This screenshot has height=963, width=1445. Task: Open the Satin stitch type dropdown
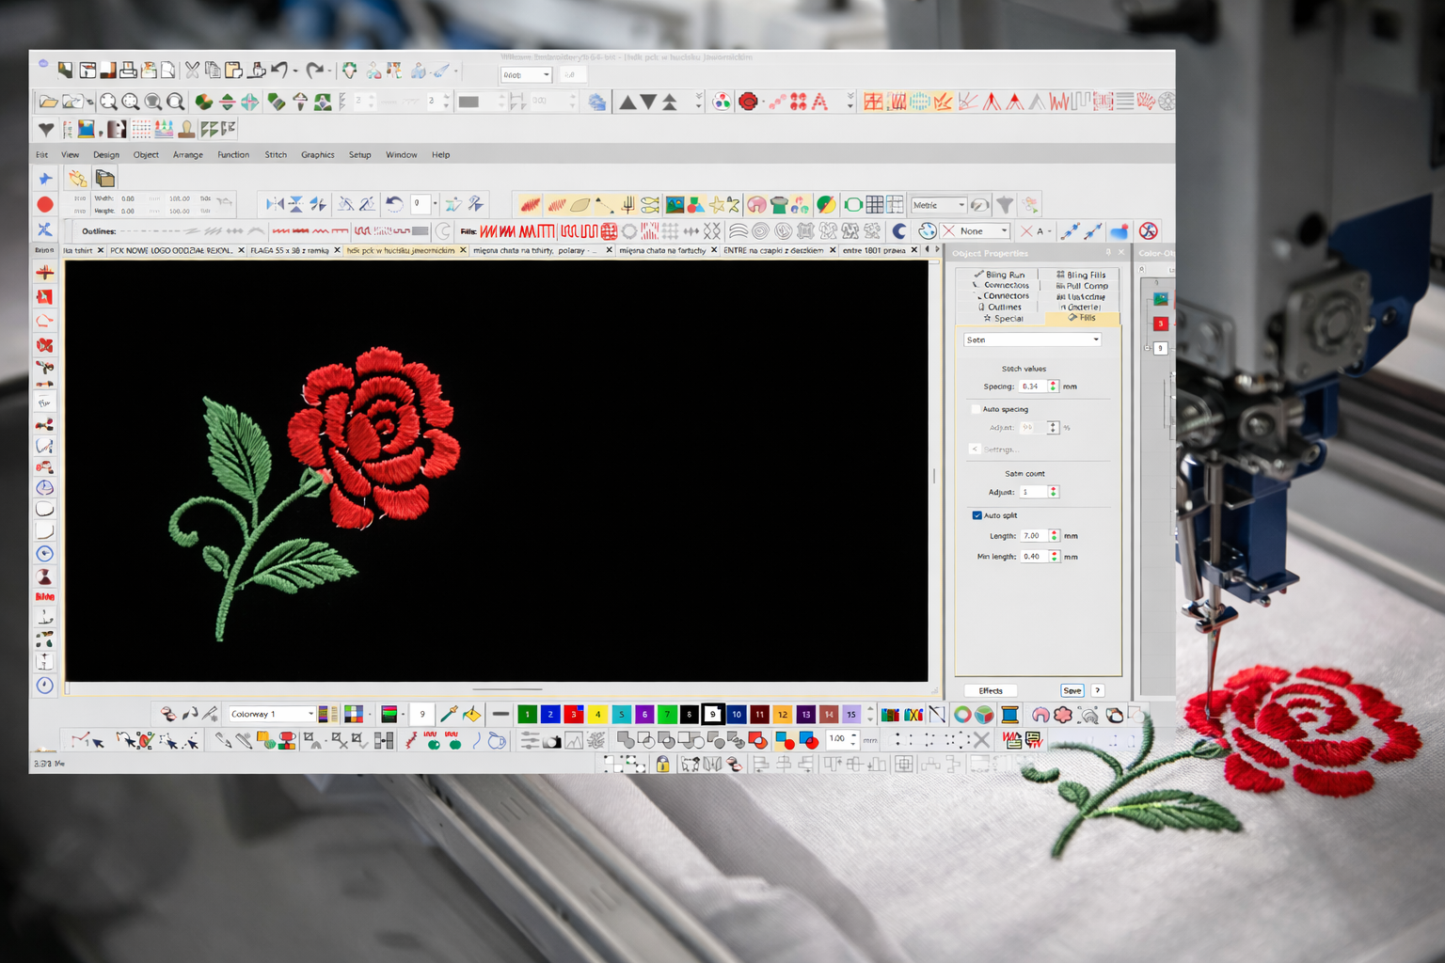coord(1094,339)
